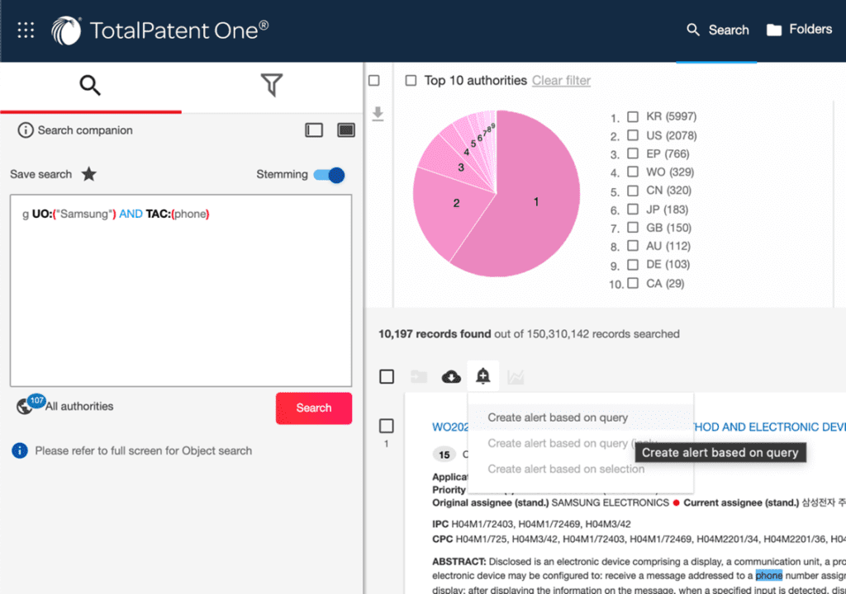The height and width of the screenshot is (594, 846).
Task: Click the SAMSUNG ELECTRONICS assignee text
Action: (611, 503)
